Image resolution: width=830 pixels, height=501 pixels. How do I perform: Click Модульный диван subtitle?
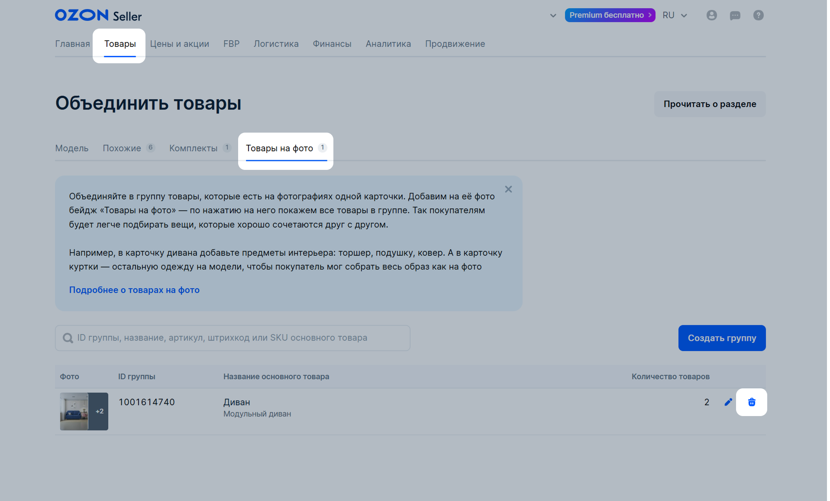(257, 414)
